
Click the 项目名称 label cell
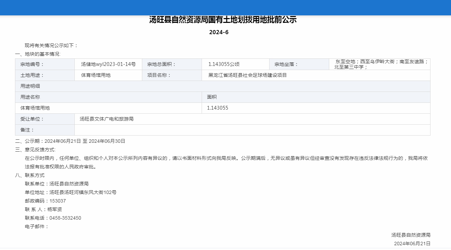(x=172, y=75)
